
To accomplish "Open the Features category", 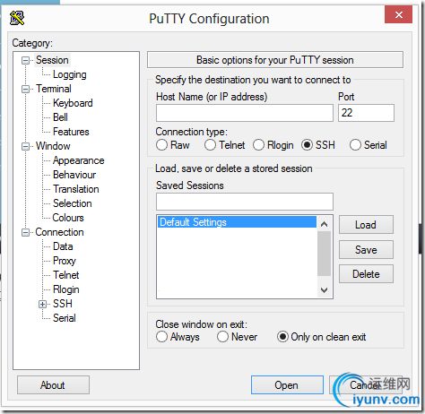I will tap(71, 132).
